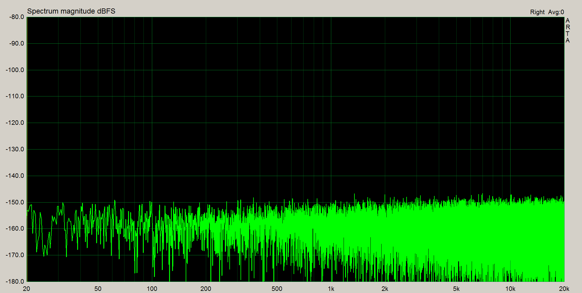Click the 50 frequency axis label

coord(98,289)
